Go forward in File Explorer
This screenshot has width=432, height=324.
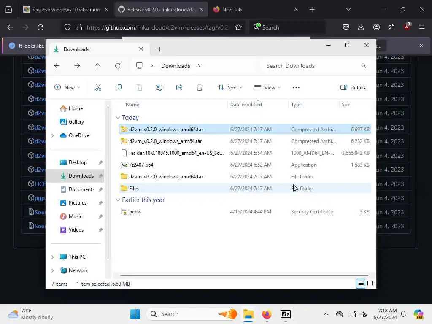[77, 66]
